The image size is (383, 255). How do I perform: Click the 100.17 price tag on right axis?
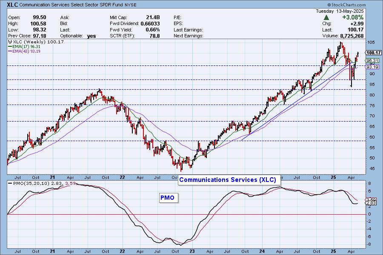(374, 53)
